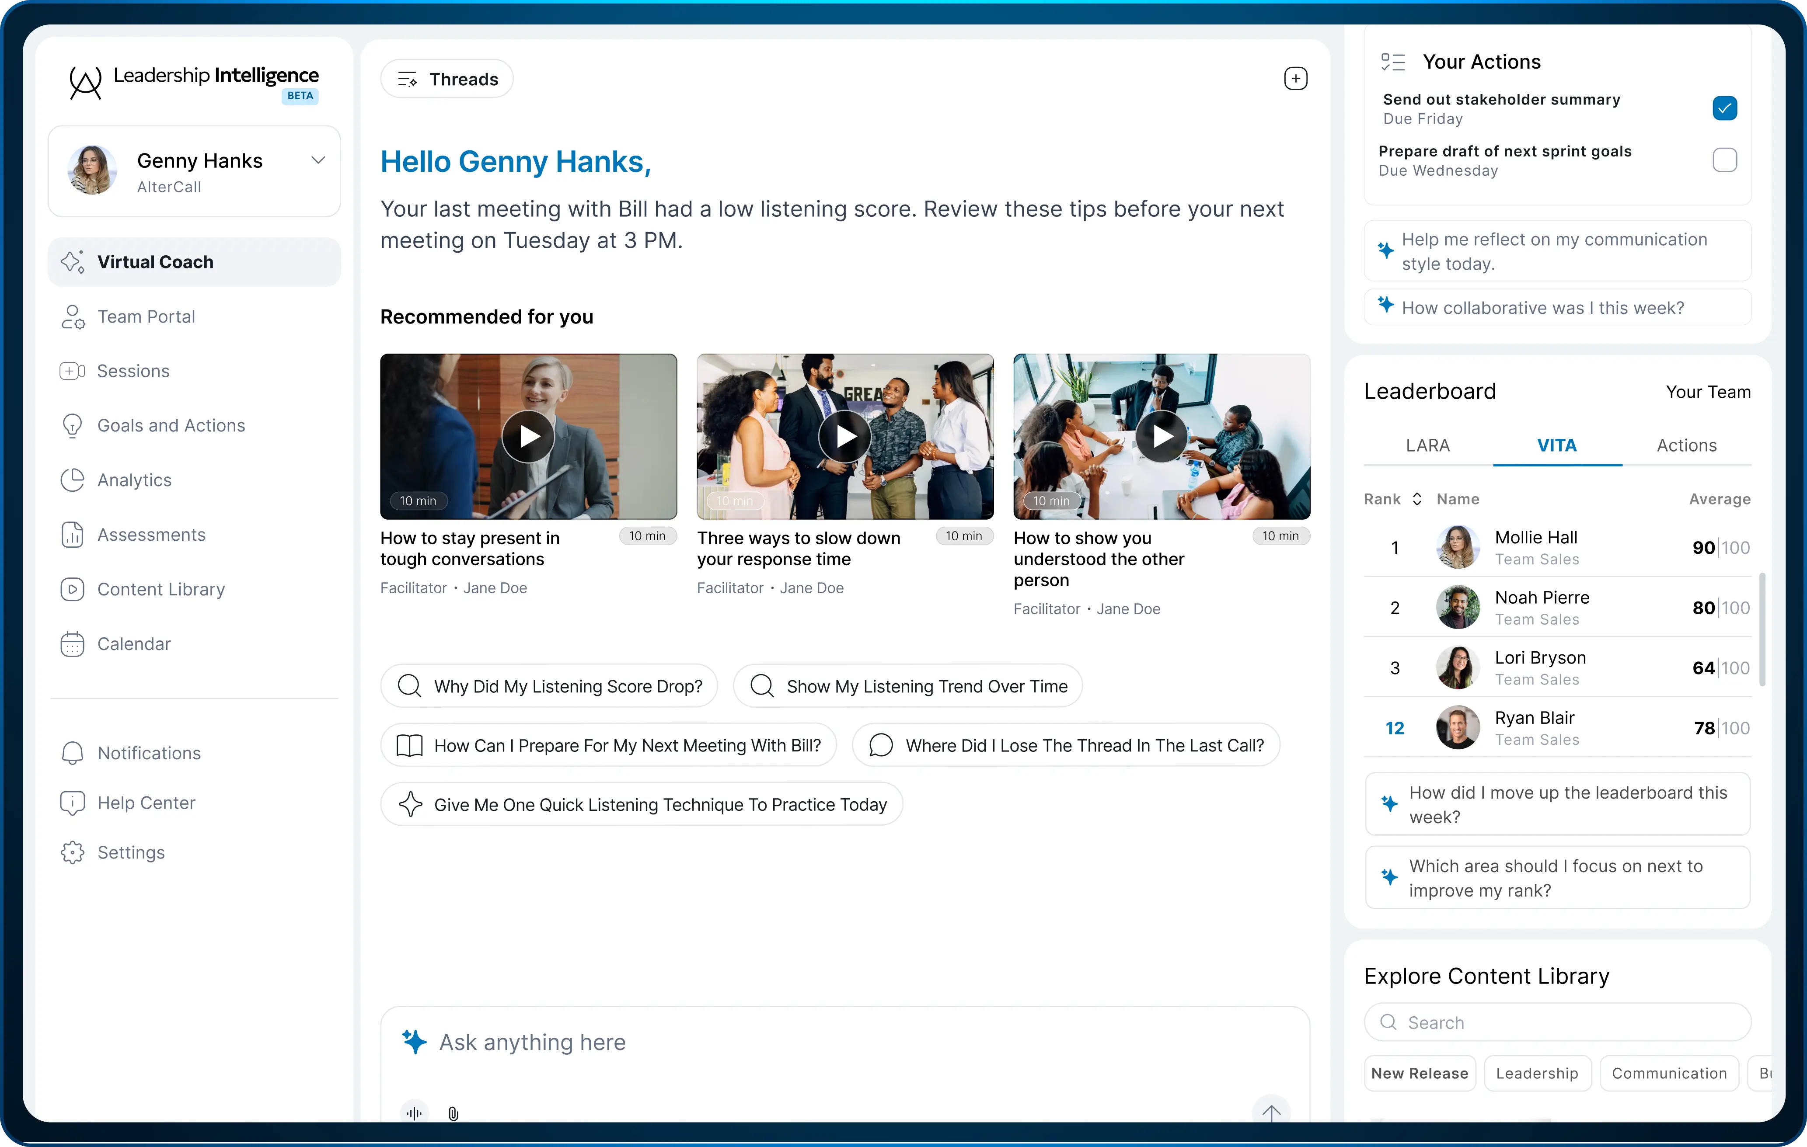
Task: Click the leaderboard vertical scrollbar
Action: 1762,629
